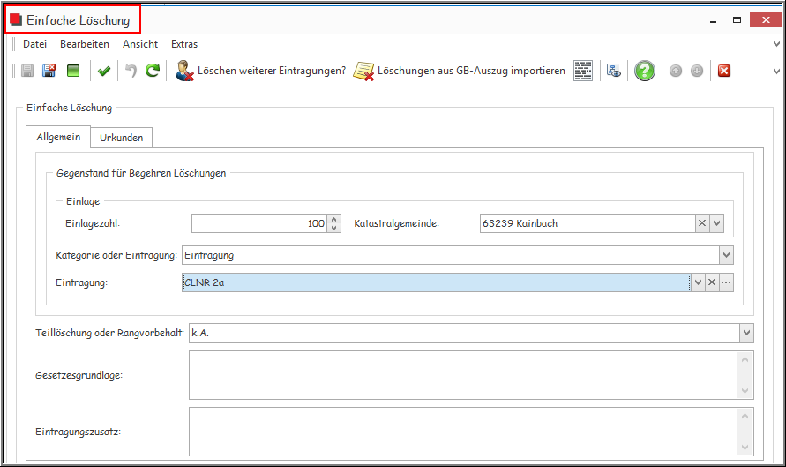Clear Katastralgemeinde using its X button
Image resolution: width=786 pixels, height=467 pixels.
click(x=702, y=223)
